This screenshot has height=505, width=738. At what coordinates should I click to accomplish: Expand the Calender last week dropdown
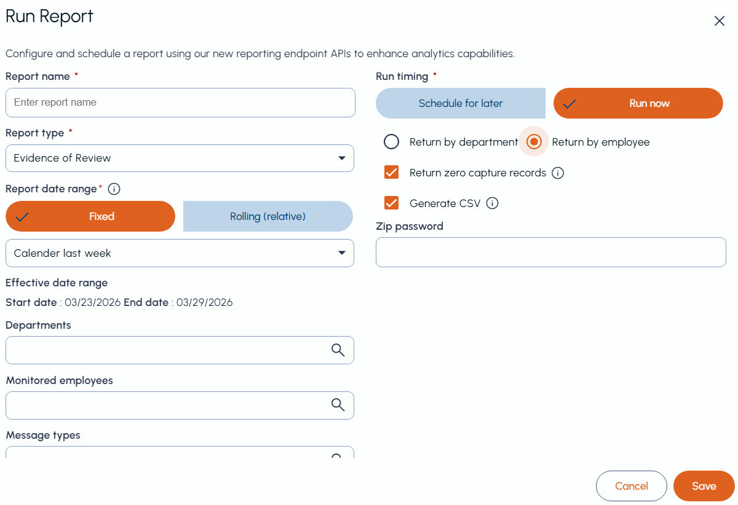coord(180,253)
